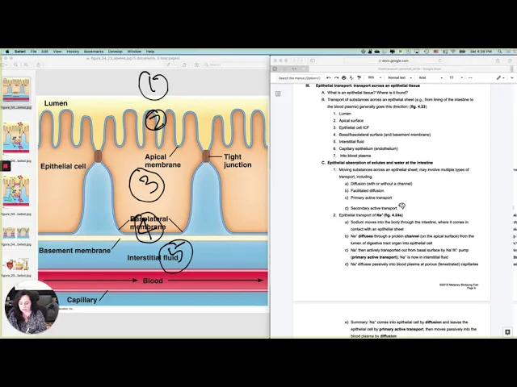Select the first figure thumbnail in Preview's sidebar
This screenshot has width=517, height=387.
(x=16, y=90)
